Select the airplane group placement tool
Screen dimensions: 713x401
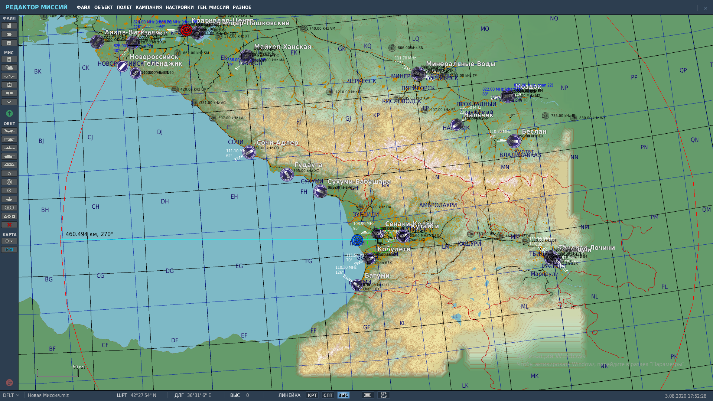[9, 131]
